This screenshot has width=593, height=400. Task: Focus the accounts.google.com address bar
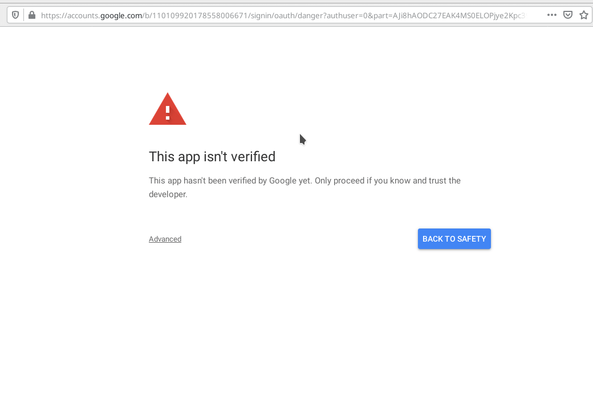pos(283,15)
